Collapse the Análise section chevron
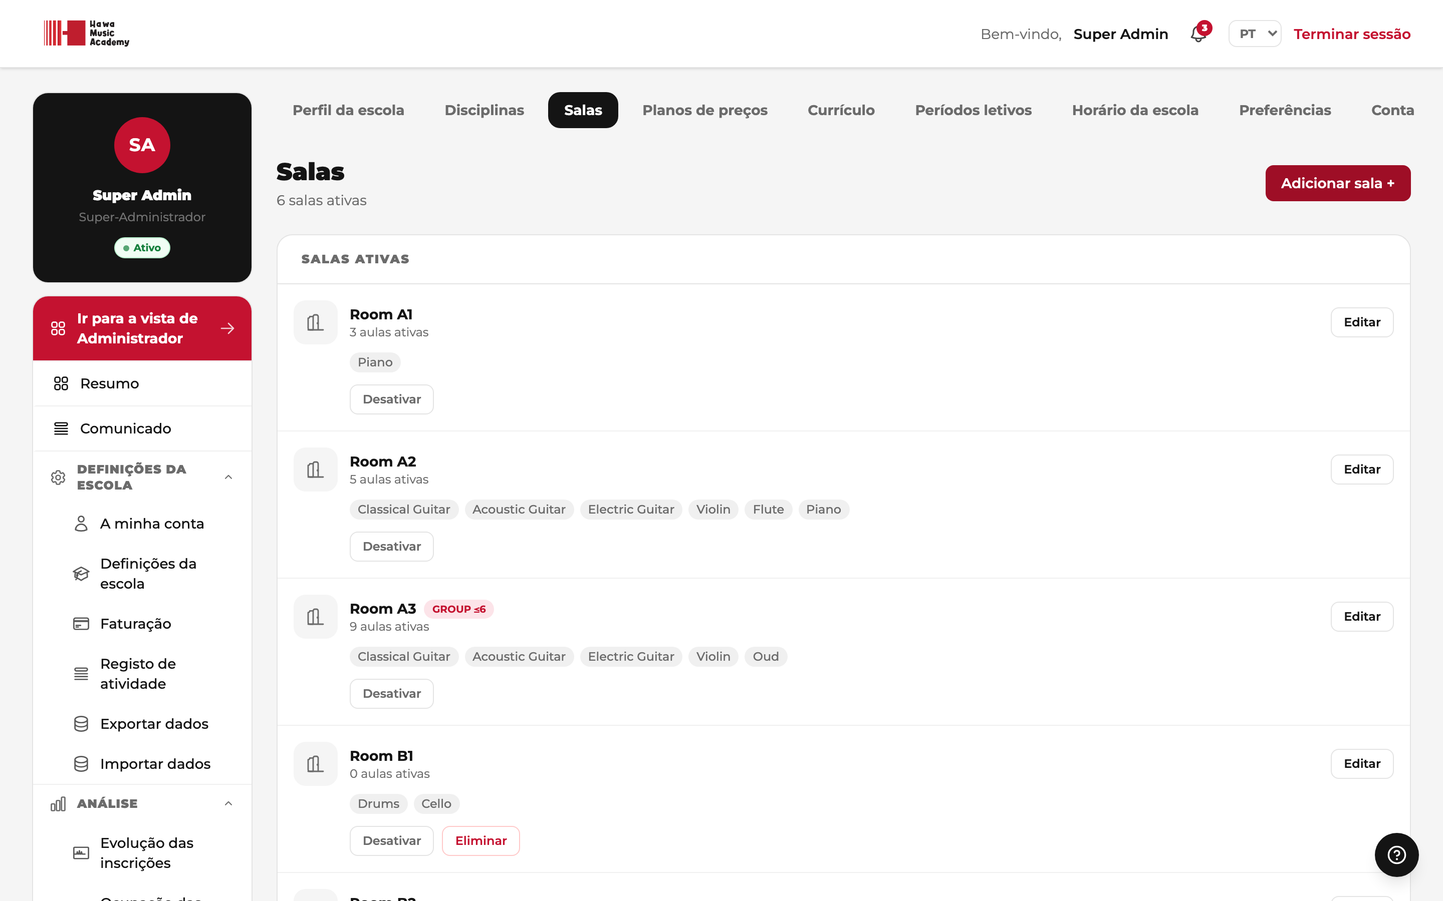The image size is (1443, 901). tap(228, 804)
